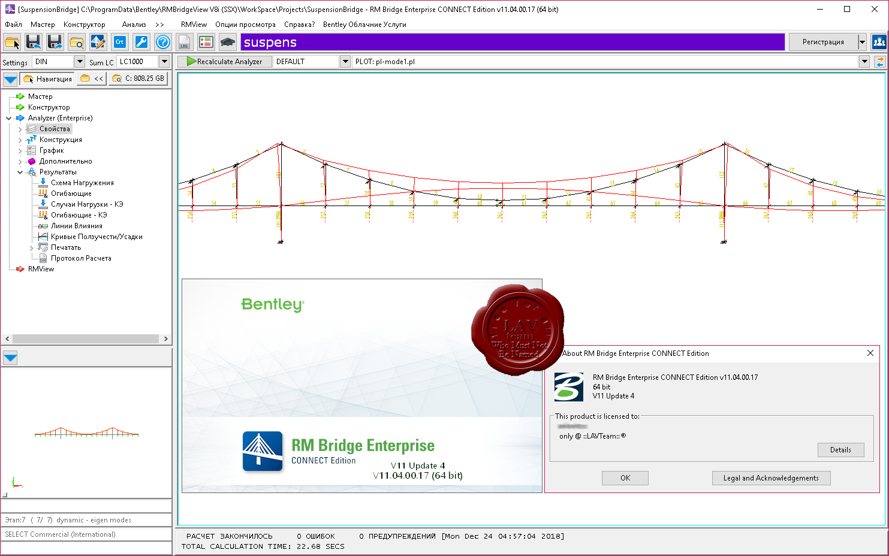
Task: Click the bridge and pencil modeler icon
Action: pos(98,42)
